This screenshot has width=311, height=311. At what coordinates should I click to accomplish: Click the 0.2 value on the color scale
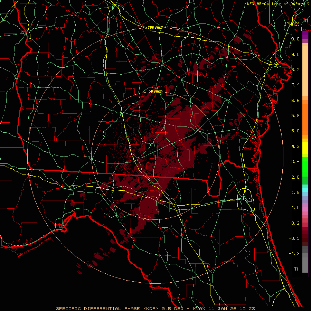tap(295, 223)
